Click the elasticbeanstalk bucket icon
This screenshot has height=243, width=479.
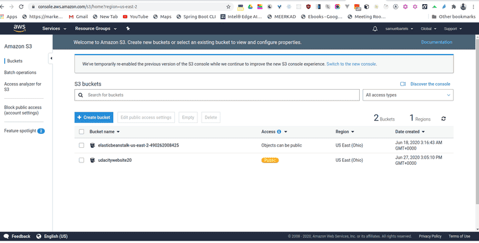pos(92,145)
